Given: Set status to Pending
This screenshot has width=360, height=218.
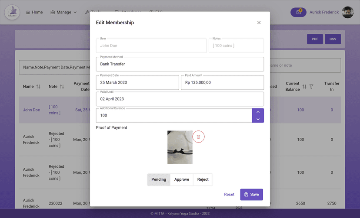Looking at the screenshot, I should point(159,179).
